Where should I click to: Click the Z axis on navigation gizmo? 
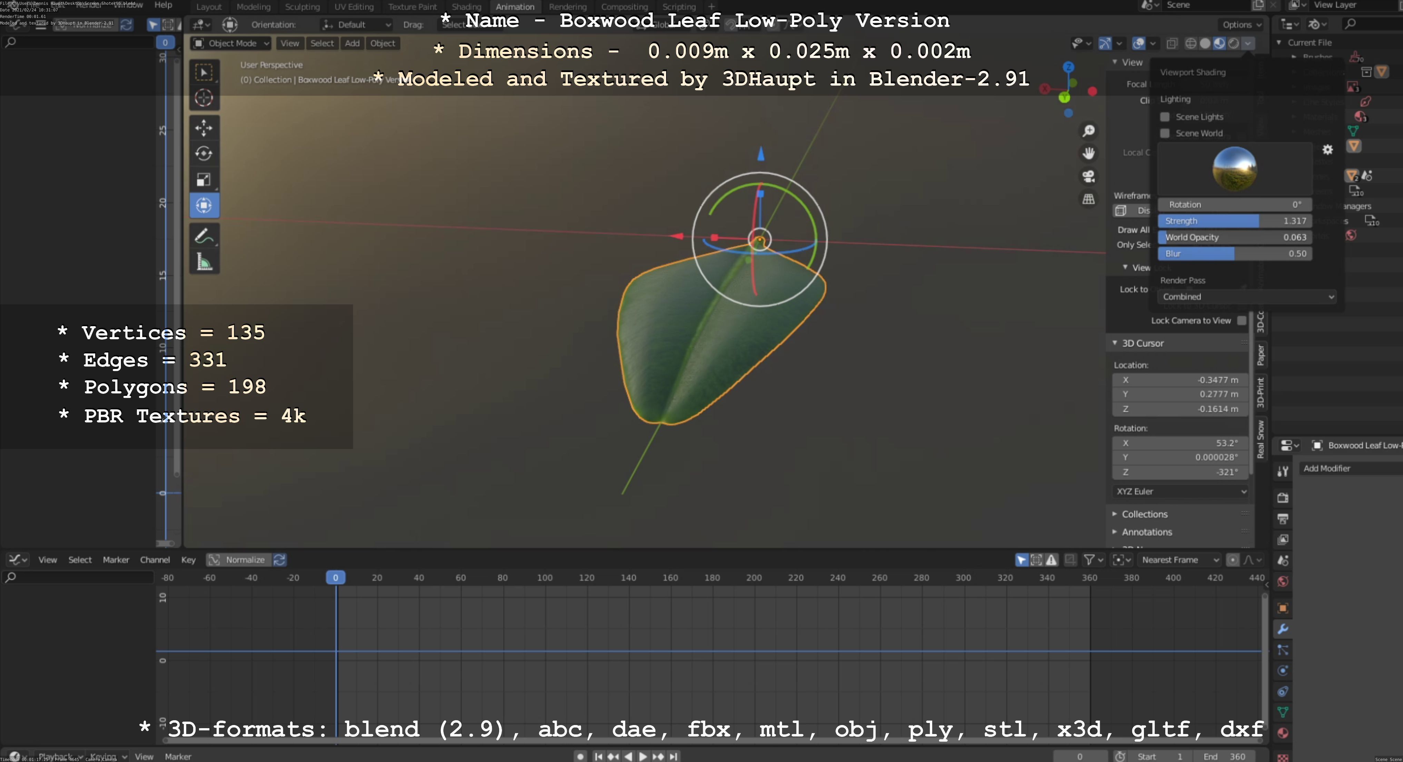(x=1069, y=67)
